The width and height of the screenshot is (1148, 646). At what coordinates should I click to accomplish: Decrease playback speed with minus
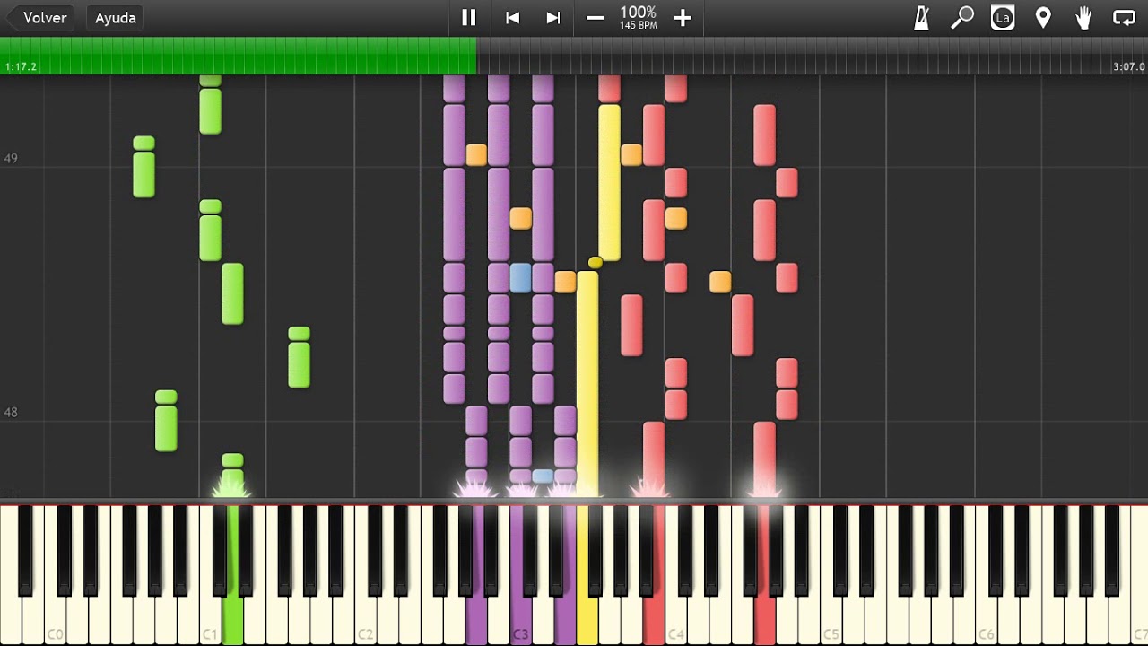(595, 18)
